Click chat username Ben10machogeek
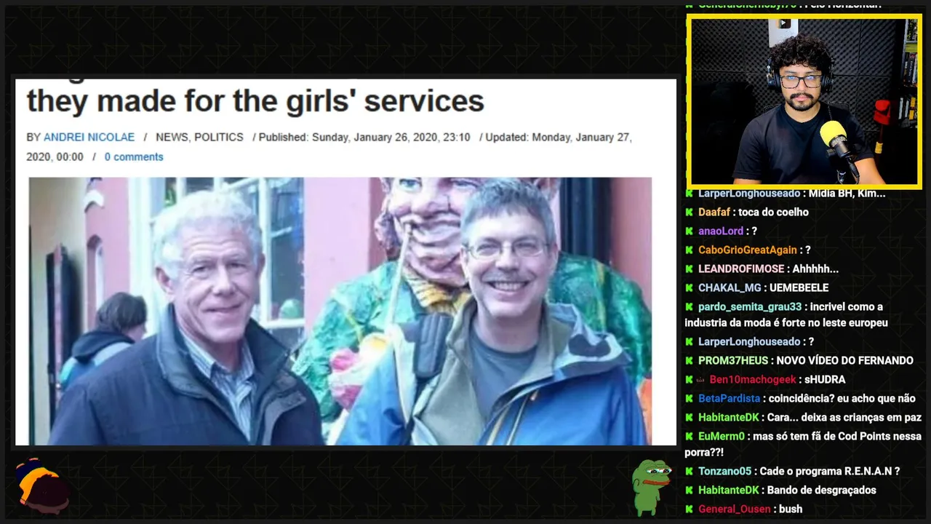The image size is (931, 524). (x=753, y=380)
